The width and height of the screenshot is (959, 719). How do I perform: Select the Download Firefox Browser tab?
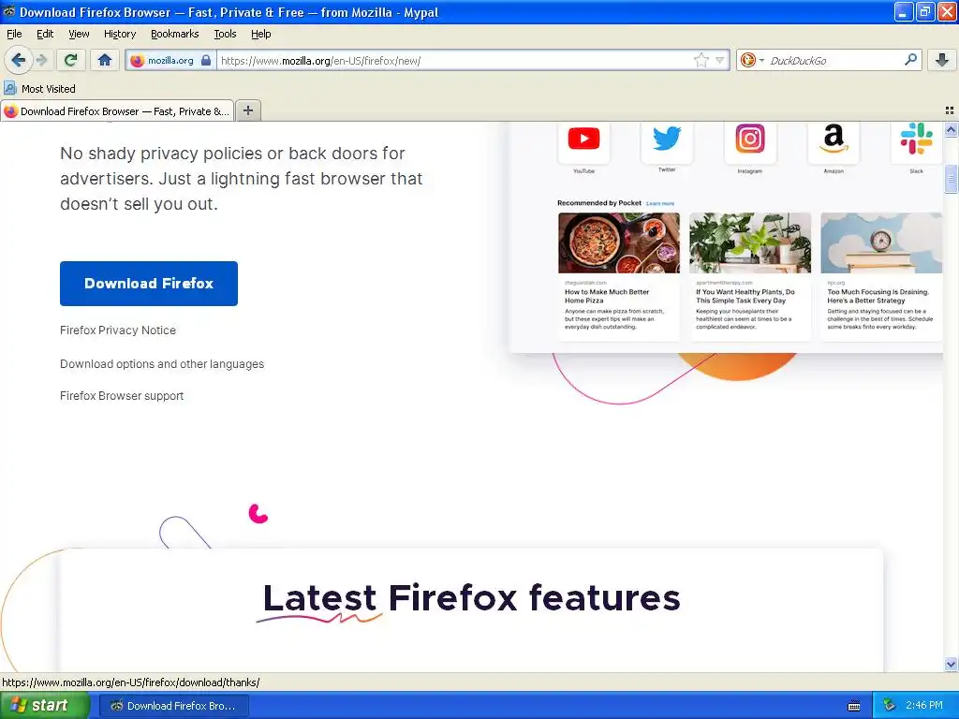click(117, 111)
